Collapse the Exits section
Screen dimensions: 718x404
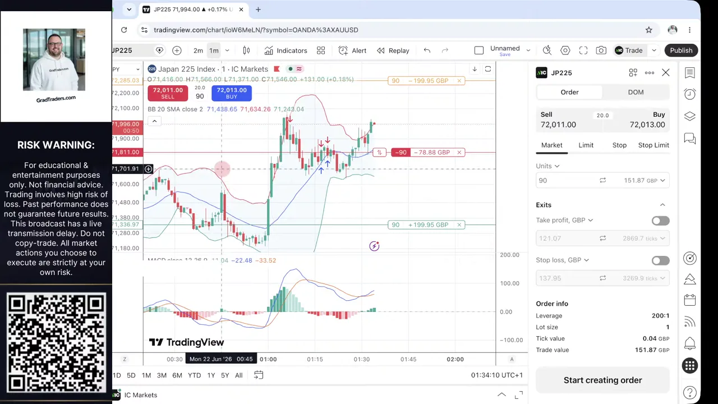pos(662,205)
